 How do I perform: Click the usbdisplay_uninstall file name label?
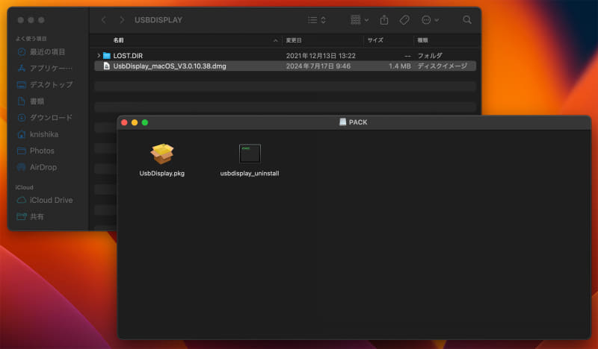coord(250,173)
